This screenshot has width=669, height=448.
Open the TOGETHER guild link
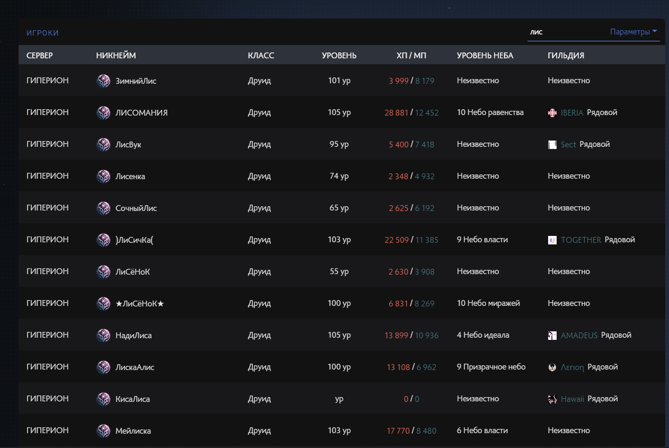click(581, 240)
